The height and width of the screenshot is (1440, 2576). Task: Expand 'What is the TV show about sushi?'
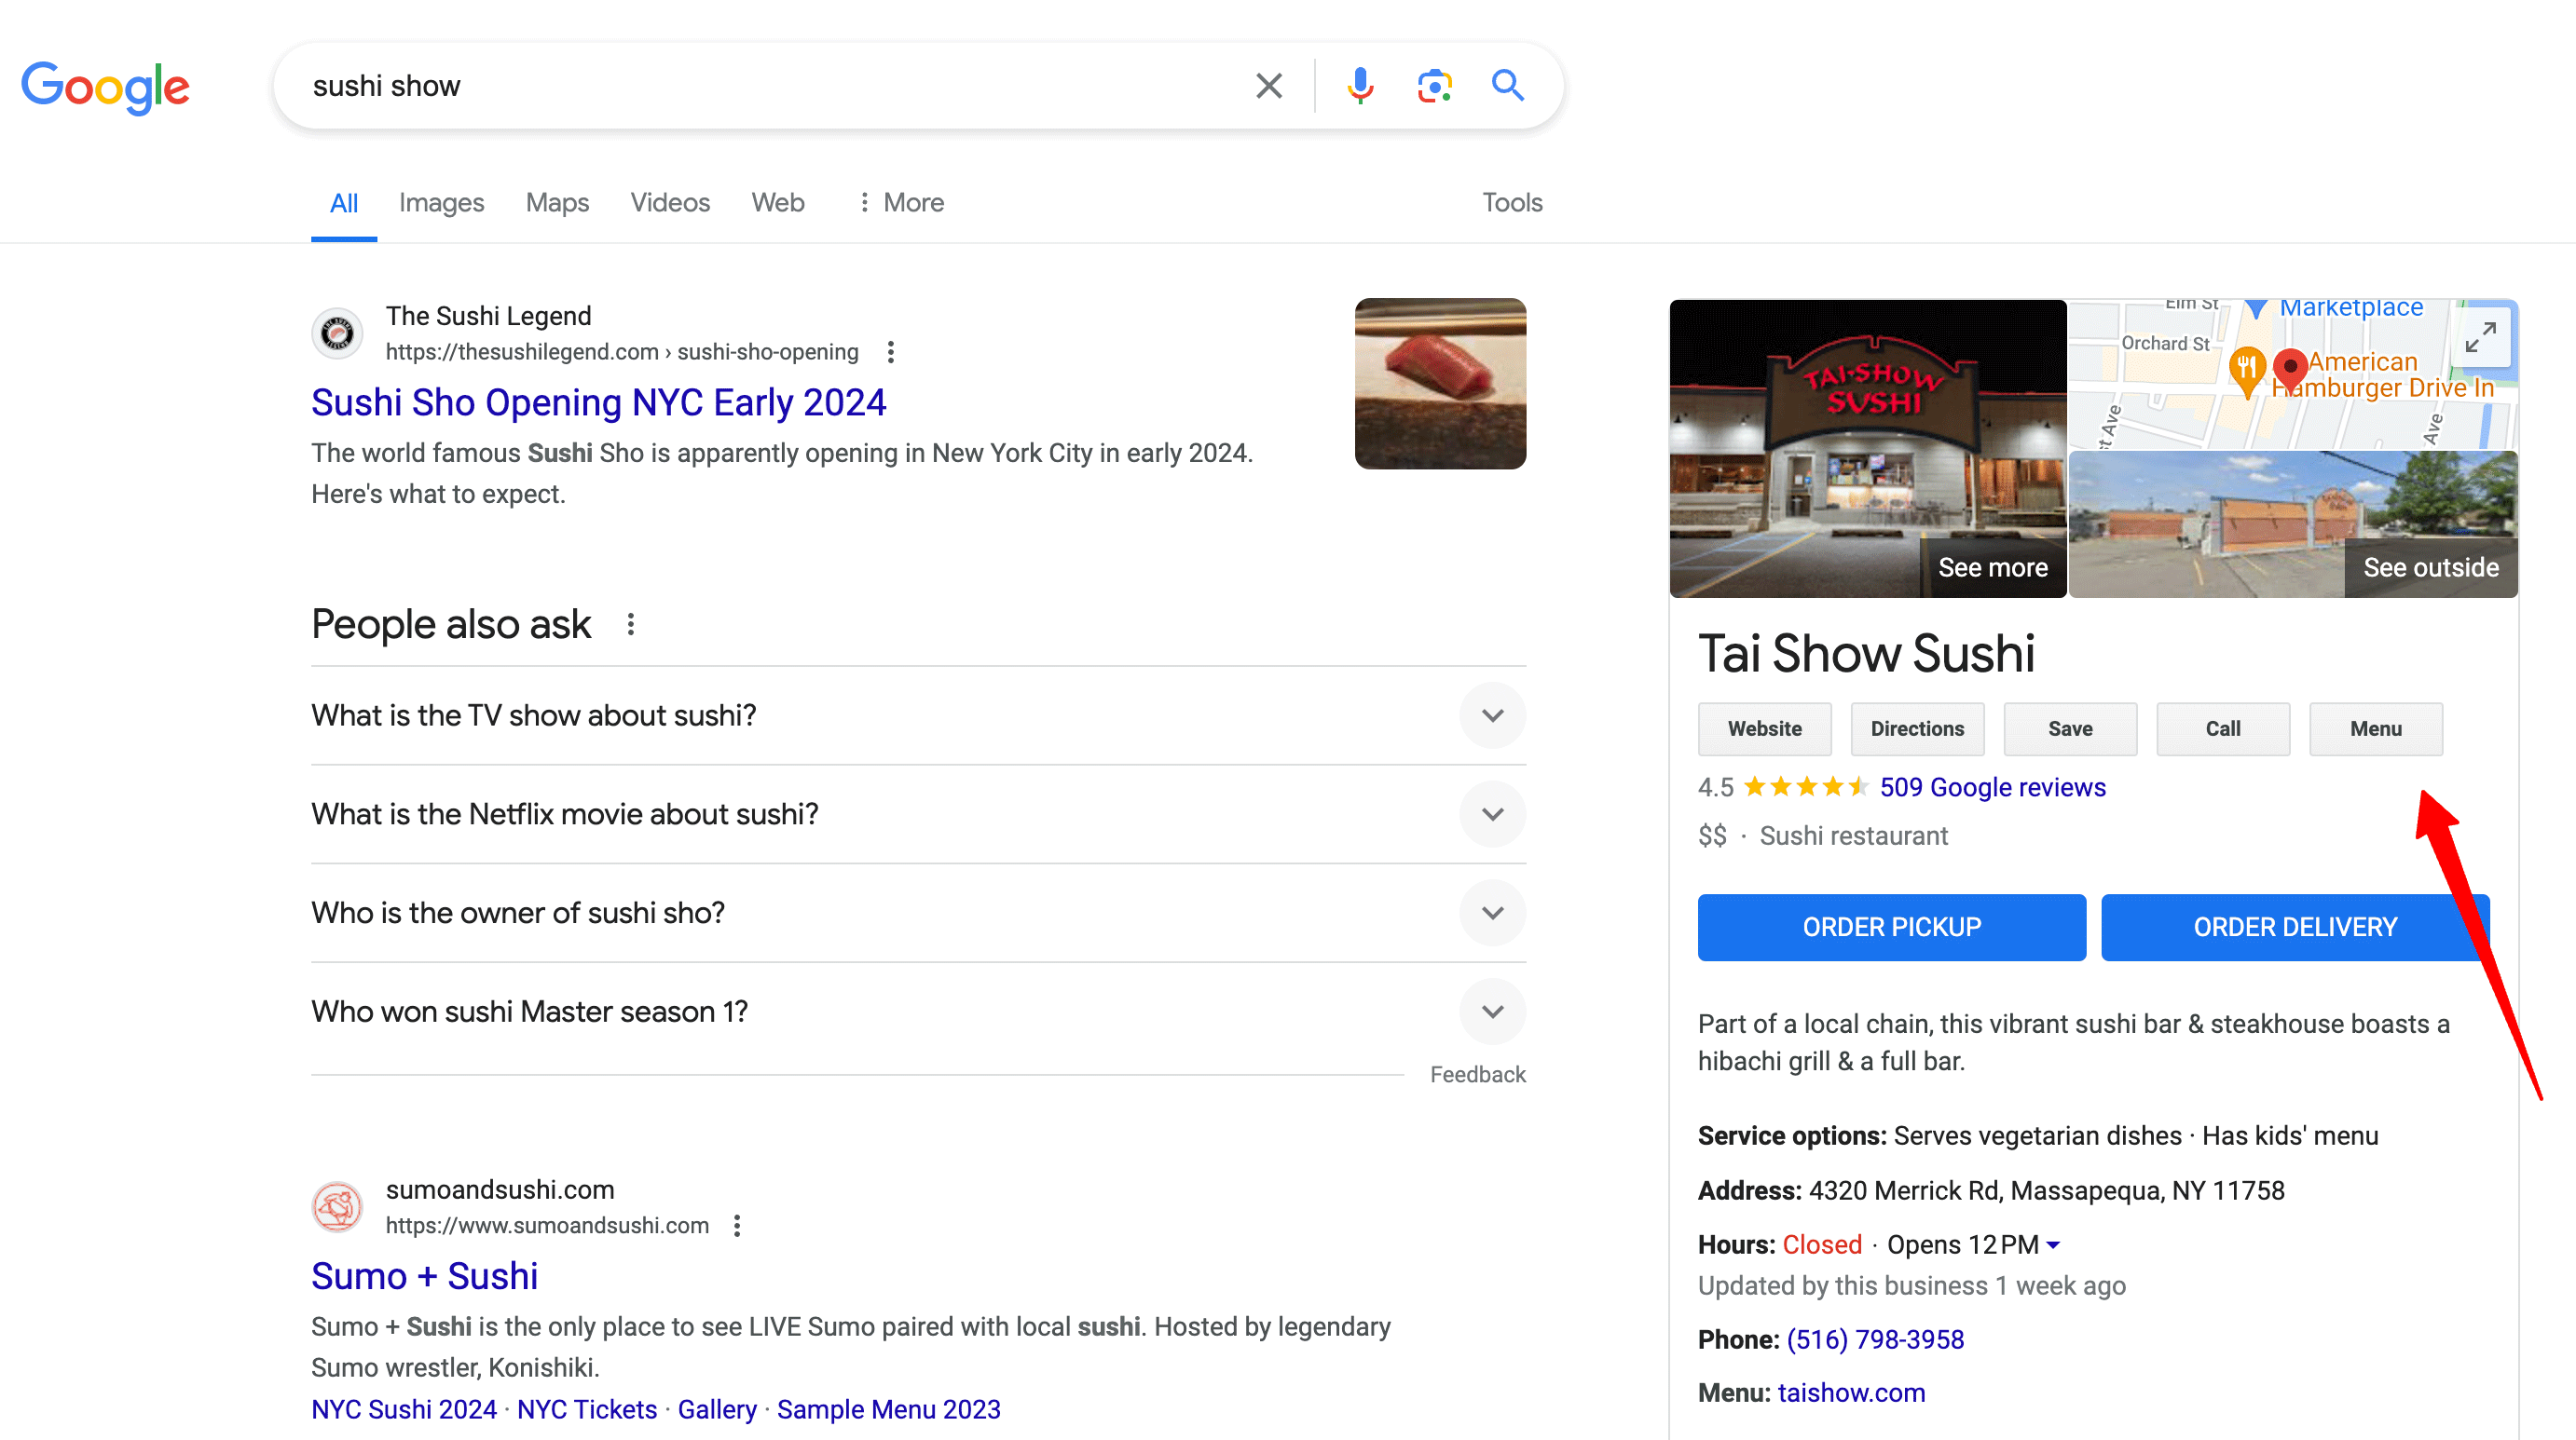(1492, 715)
